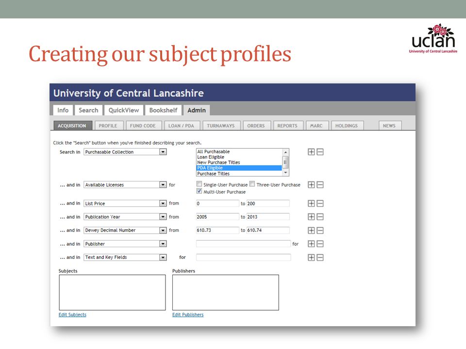Open the NEWS sub-tab
466x349 pixels.
pos(389,126)
